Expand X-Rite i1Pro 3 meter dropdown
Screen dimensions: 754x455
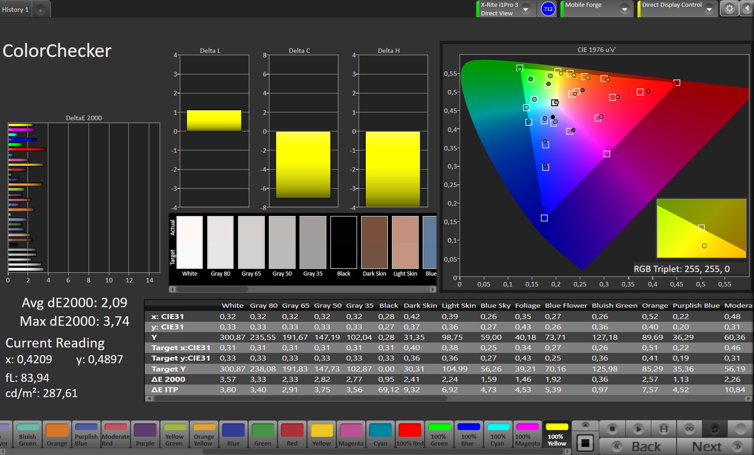point(525,9)
